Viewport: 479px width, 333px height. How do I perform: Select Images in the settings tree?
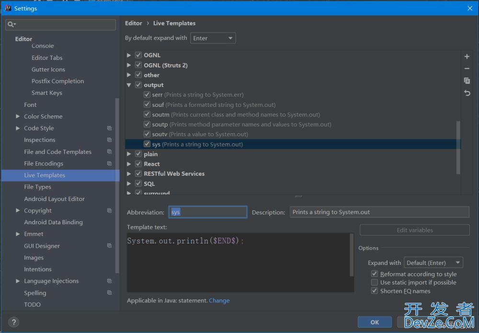click(34, 258)
